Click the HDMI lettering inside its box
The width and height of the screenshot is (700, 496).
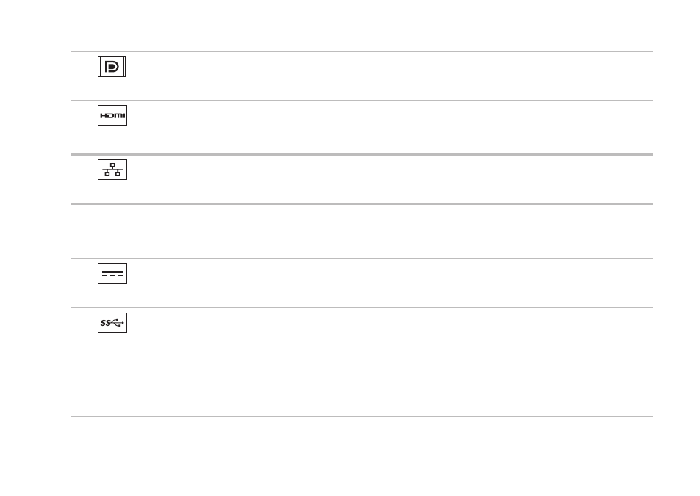112,116
